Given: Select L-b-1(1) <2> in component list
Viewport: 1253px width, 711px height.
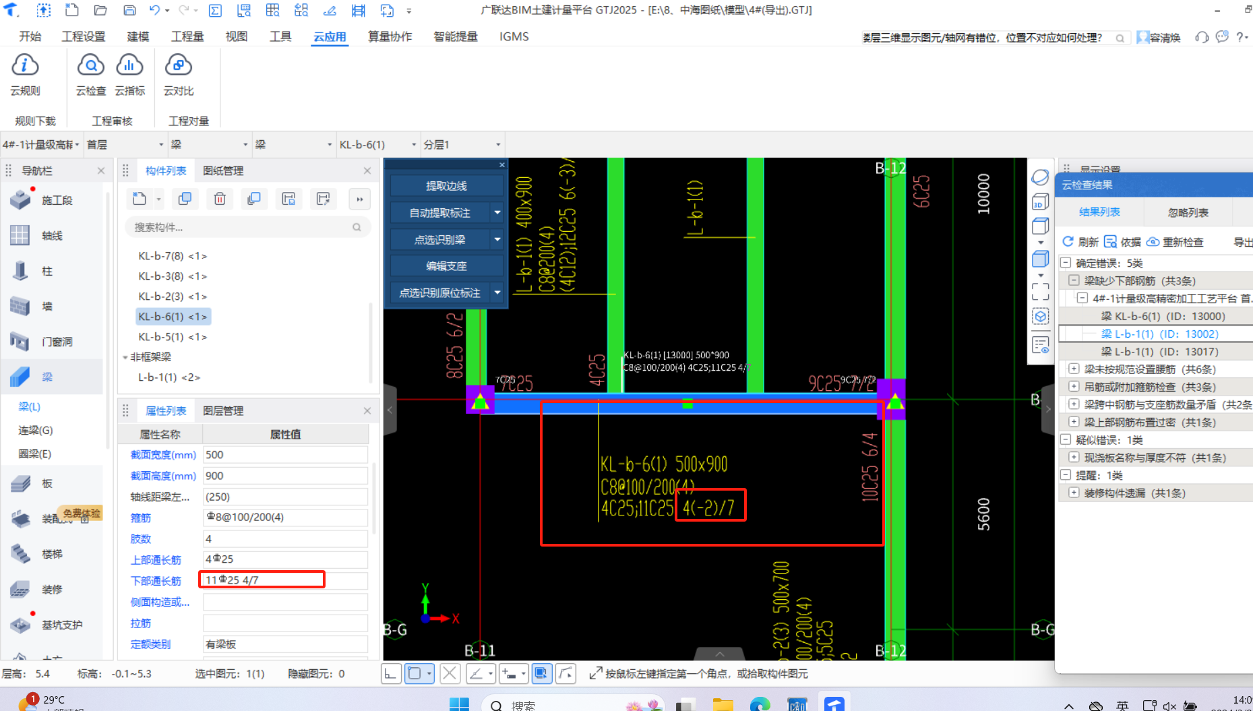Looking at the screenshot, I should 169,377.
